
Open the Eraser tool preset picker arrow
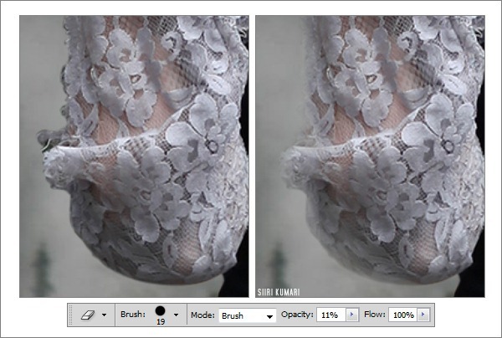104,315
